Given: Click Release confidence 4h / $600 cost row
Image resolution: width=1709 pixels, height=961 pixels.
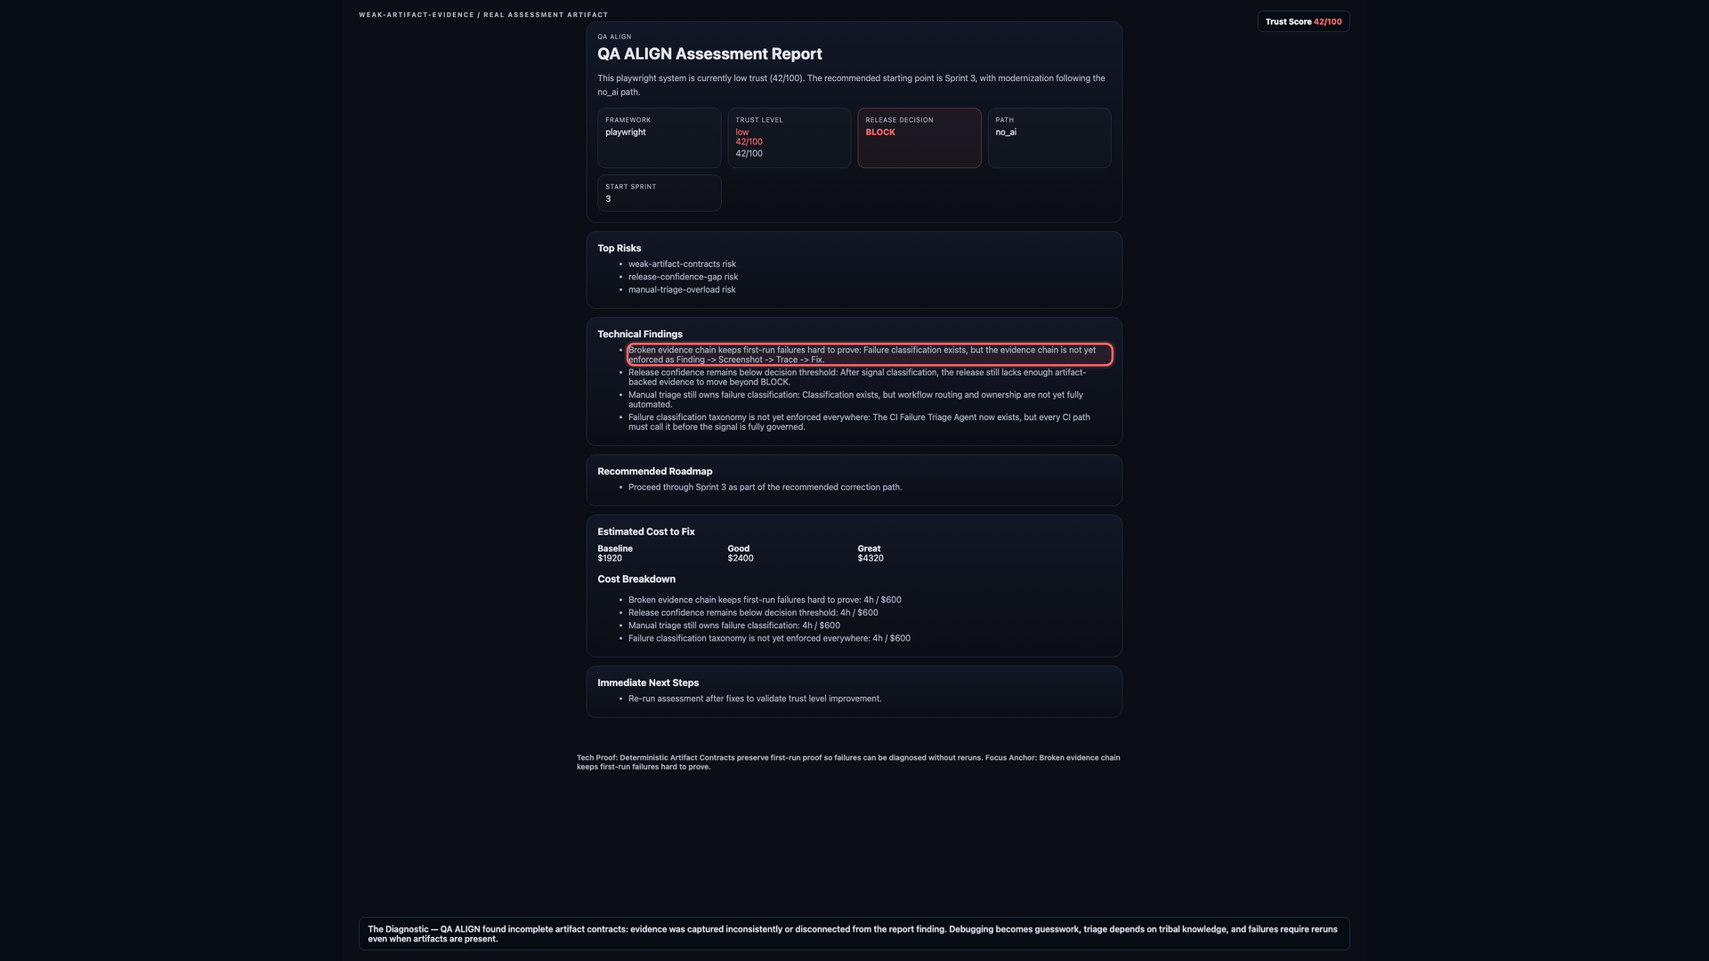Looking at the screenshot, I should pos(753,613).
